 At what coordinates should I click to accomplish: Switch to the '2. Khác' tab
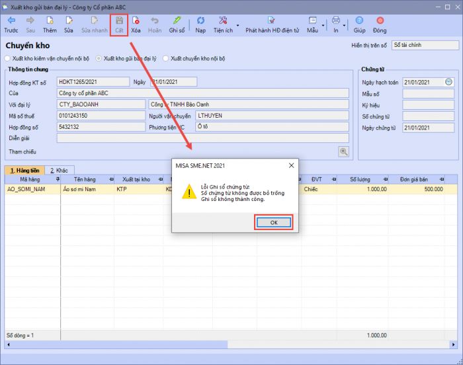(60, 170)
